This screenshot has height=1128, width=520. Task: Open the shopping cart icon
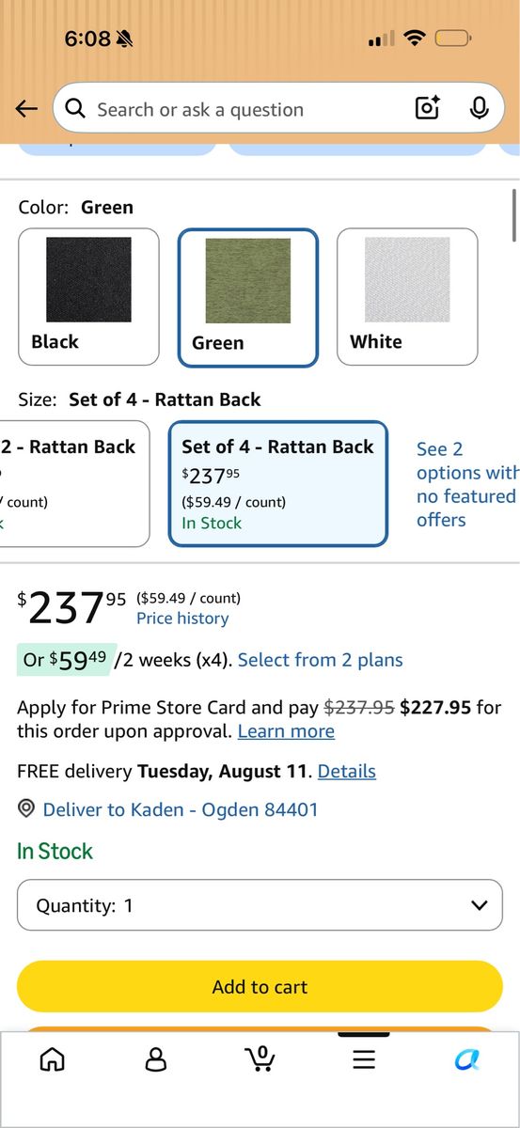(x=260, y=1058)
